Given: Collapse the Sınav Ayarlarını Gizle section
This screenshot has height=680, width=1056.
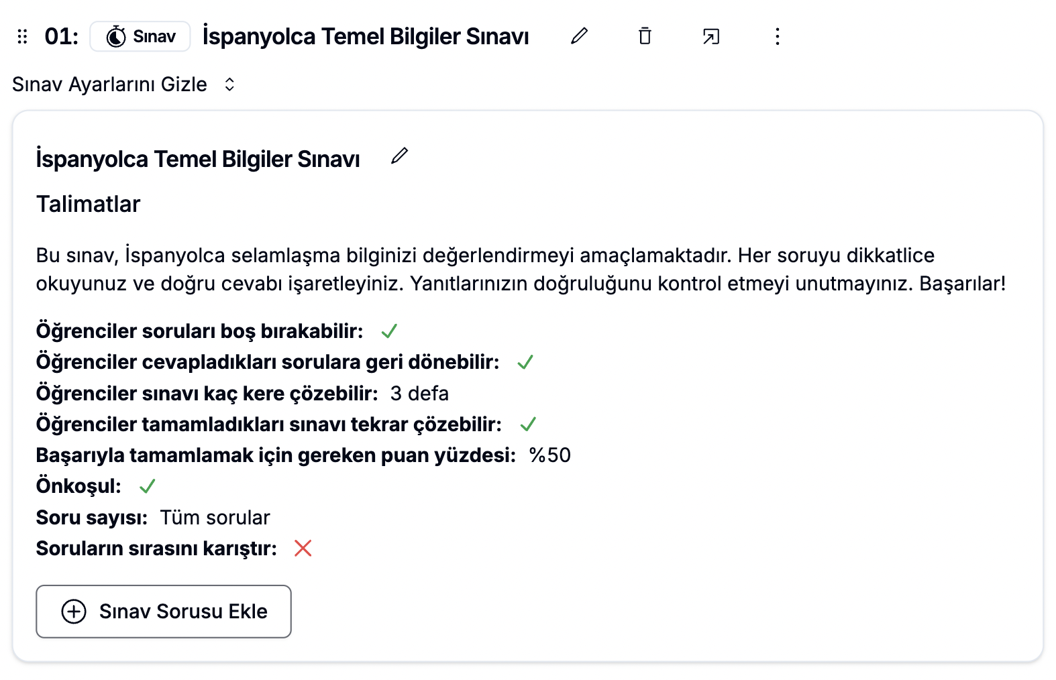Looking at the screenshot, I should point(109,84).
